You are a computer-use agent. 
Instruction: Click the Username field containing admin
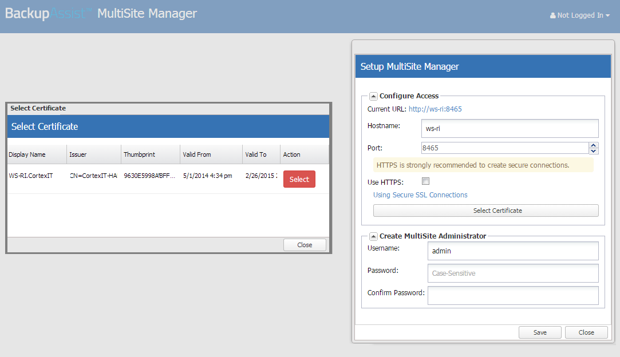[512, 251]
